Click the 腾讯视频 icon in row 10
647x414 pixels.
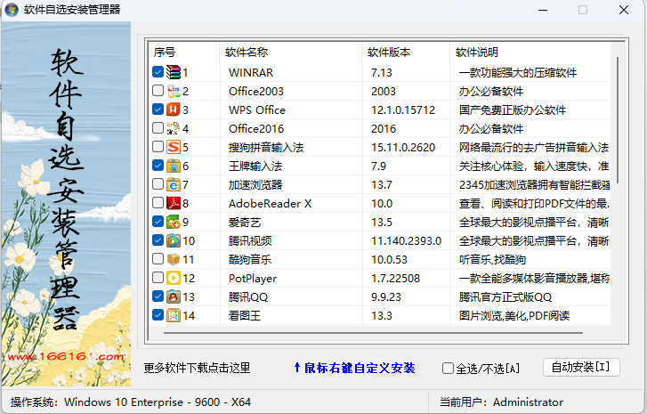point(174,240)
